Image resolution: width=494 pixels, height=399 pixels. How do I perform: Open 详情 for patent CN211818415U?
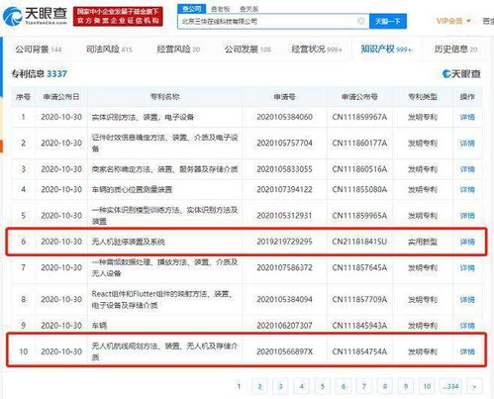click(x=467, y=242)
